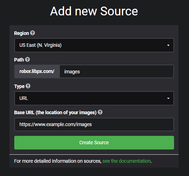This screenshot has height=176, width=189.
Task: Click the question mark icon beside Path
Action: point(27,59)
